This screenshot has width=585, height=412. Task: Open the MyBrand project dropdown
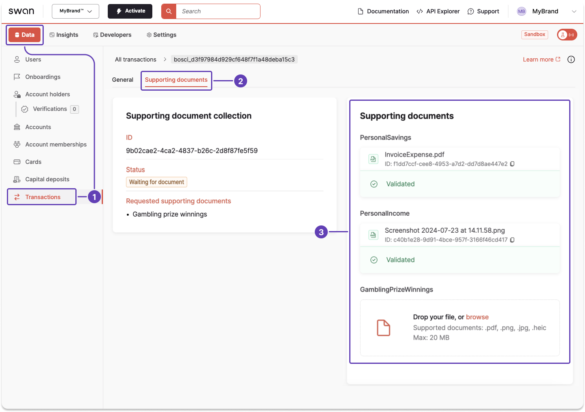[75, 11]
